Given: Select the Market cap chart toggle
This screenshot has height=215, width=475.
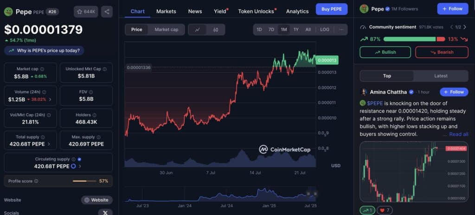Looking at the screenshot, I should 167,30.
